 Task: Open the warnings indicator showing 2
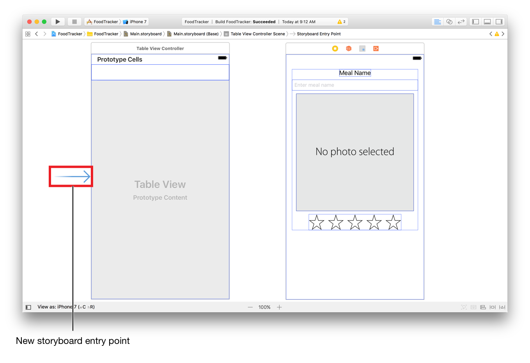point(341,22)
